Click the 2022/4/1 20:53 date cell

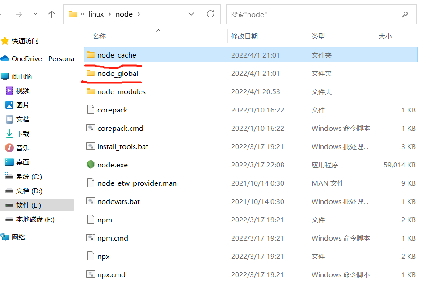(255, 92)
